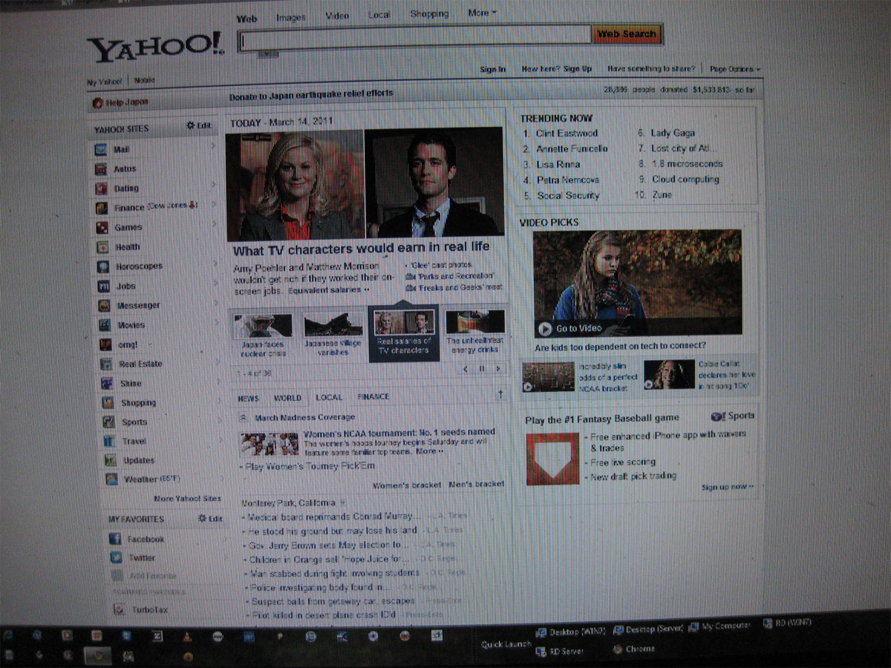
Task: Expand the More search options dropdown
Action: click(482, 13)
